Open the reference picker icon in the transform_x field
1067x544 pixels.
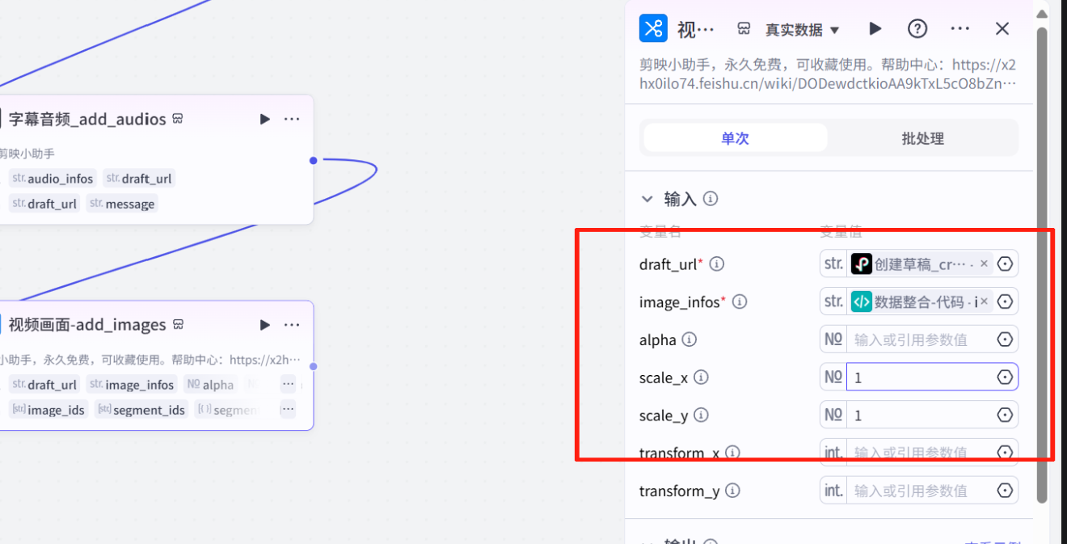(1006, 453)
